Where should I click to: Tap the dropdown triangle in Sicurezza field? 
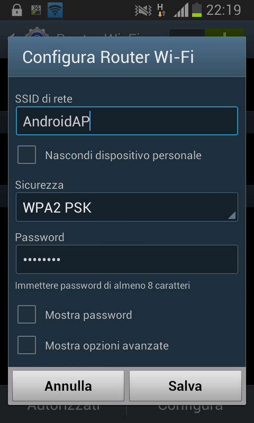point(232,215)
